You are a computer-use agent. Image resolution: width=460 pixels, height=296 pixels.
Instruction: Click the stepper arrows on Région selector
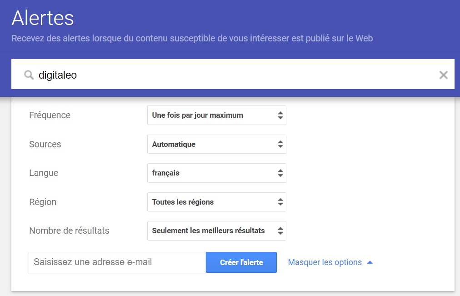[x=280, y=202]
